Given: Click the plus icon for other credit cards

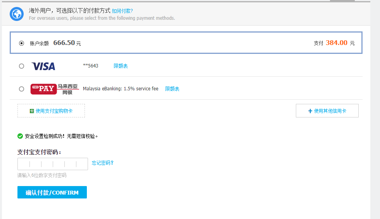Looking at the screenshot, I should tap(310, 111).
